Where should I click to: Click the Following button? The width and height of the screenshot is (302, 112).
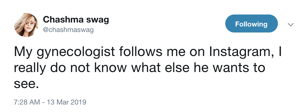(251, 24)
